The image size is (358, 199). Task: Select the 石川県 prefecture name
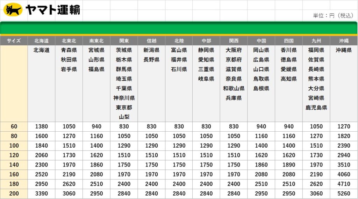179,69
